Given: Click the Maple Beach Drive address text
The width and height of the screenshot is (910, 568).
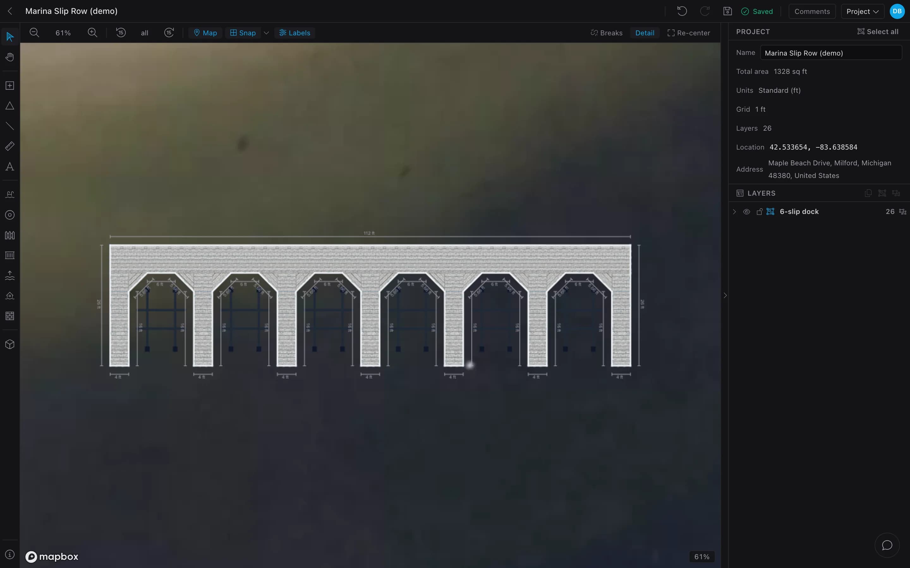Looking at the screenshot, I should pos(829,169).
